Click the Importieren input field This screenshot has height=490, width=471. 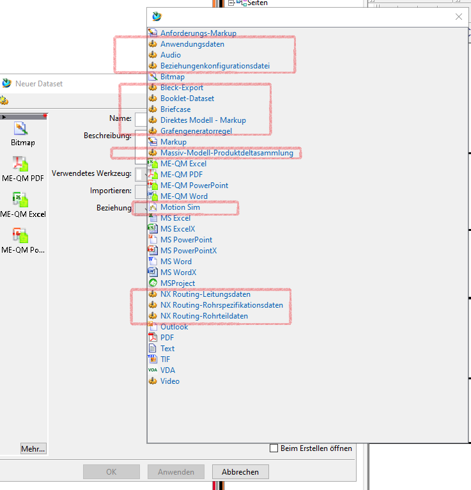pyautogui.click(x=141, y=191)
